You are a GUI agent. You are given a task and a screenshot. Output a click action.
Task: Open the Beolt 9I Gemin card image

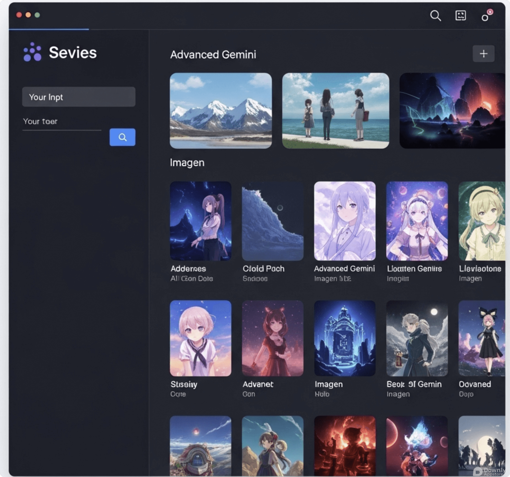[417, 338]
